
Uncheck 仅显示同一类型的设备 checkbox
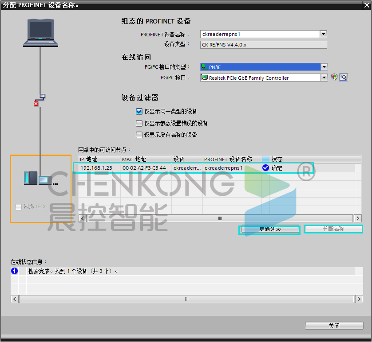click(139, 112)
